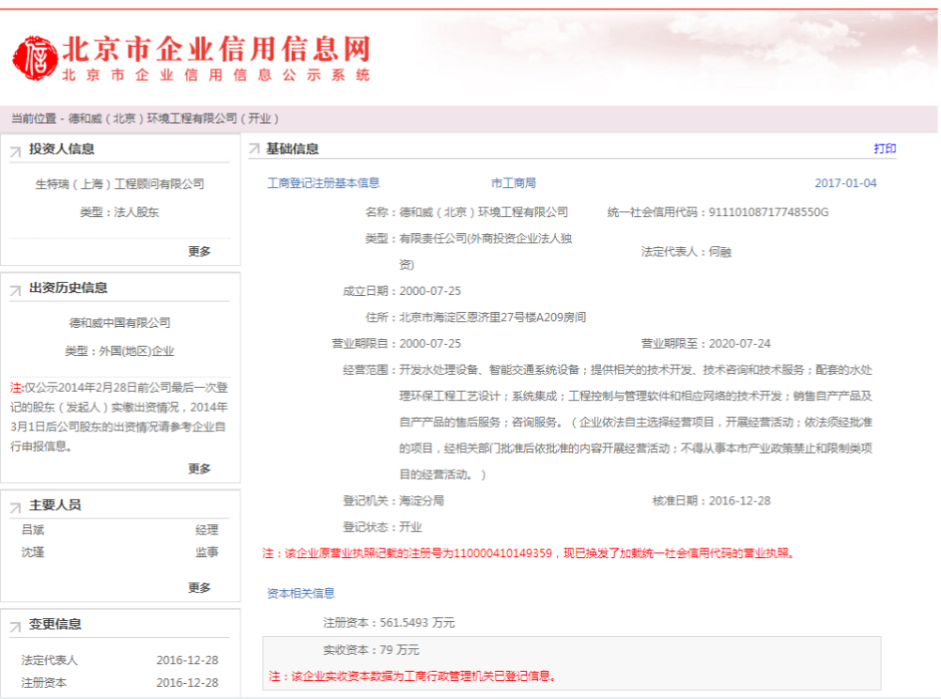Click the arrow icon beside 投资人信息

coord(16,150)
